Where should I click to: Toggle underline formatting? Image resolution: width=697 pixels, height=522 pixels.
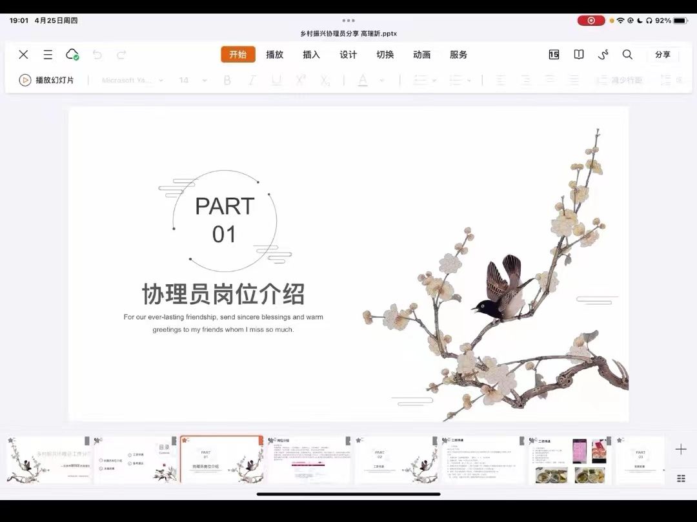tap(276, 81)
